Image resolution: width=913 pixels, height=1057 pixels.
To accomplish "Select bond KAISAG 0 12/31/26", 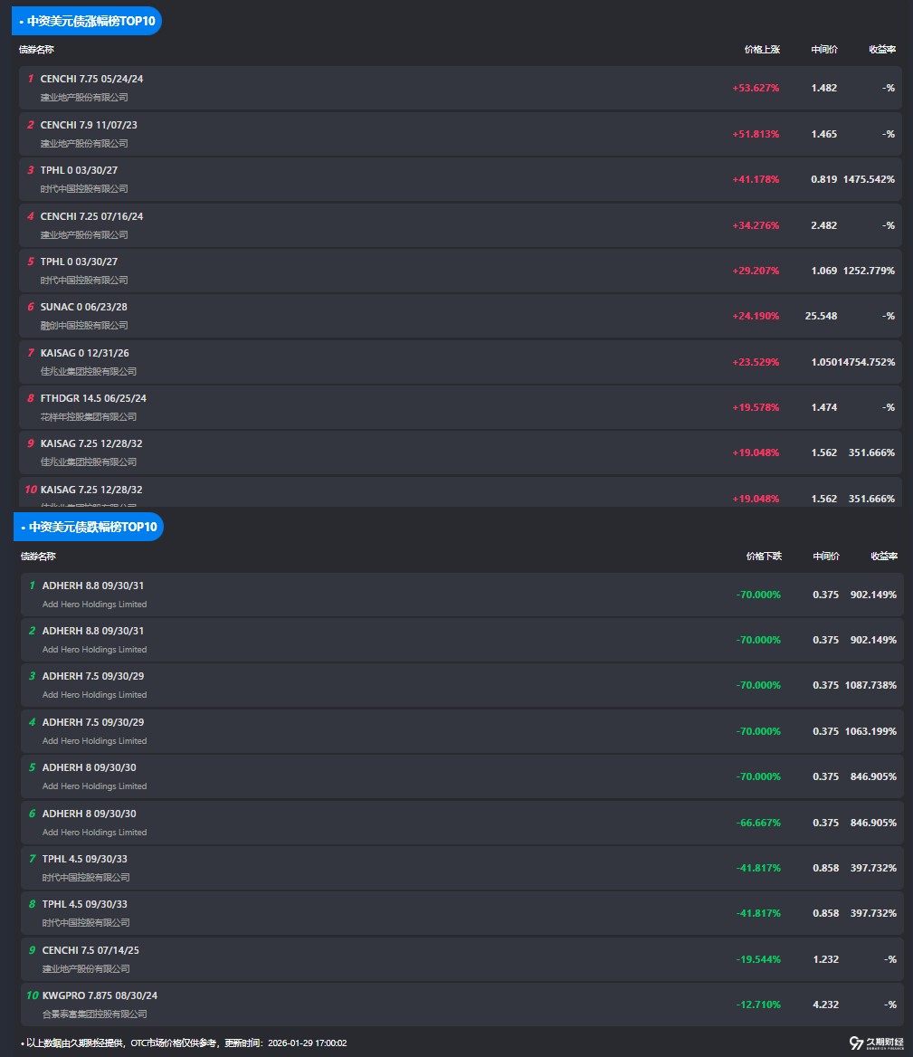I will click(84, 353).
